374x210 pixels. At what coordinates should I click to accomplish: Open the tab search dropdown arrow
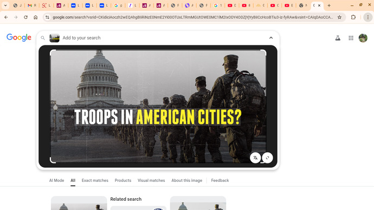click(5, 5)
